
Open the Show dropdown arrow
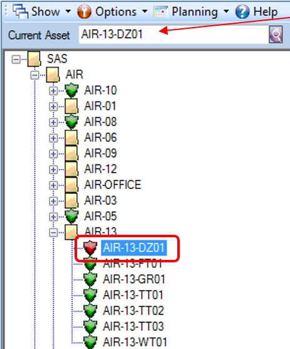click(68, 11)
